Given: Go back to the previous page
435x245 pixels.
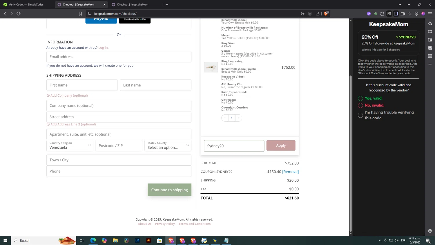Looking at the screenshot, I should coord(5,14).
